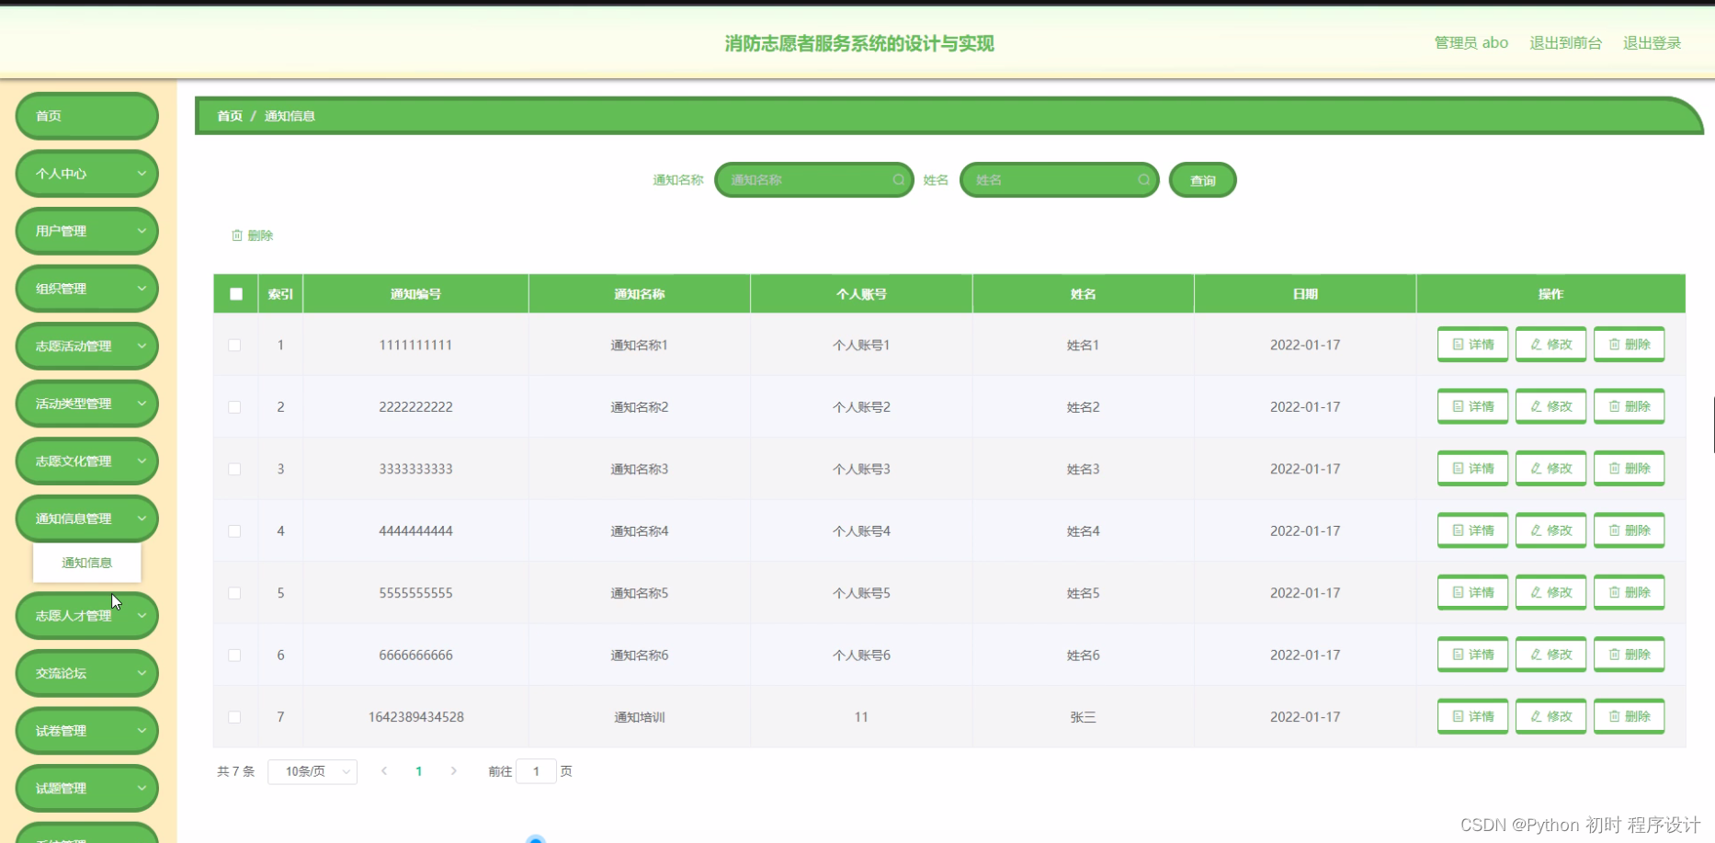Check the select-all checkbox in table header
This screenshot has height=843, width=1715.
pyautogui.click(x=235, y=293)
